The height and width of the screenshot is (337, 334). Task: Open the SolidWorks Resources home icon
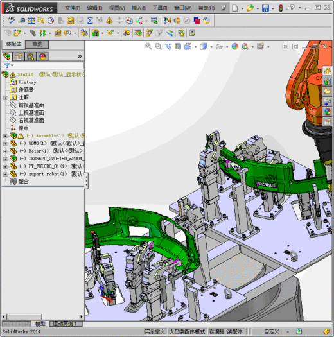tap(328, 71)
